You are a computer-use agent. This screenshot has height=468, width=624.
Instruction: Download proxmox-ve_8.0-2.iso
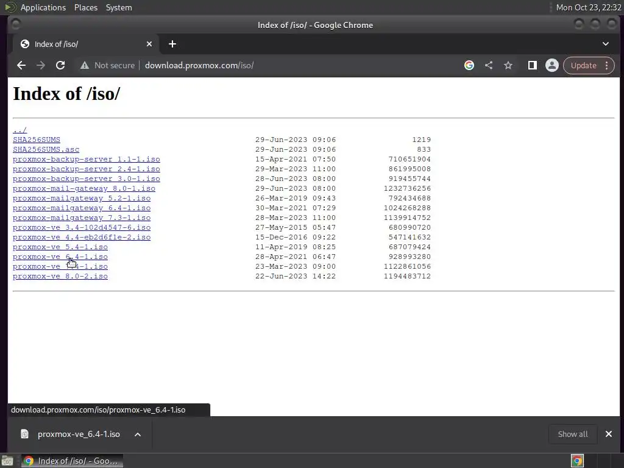60,276
